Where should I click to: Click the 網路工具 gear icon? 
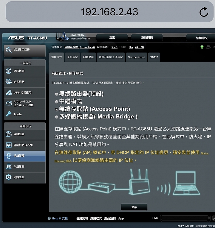pos(9,177)
